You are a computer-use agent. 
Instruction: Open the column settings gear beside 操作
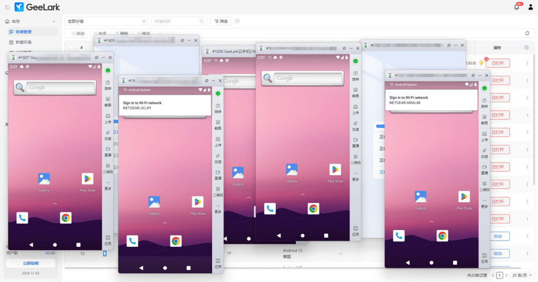tap(526, 48)
